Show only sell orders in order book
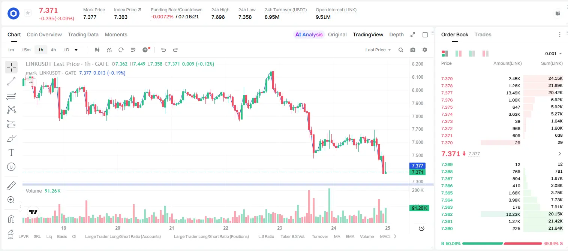This screenshot has width=568, height=251. [x=486, y=54]
